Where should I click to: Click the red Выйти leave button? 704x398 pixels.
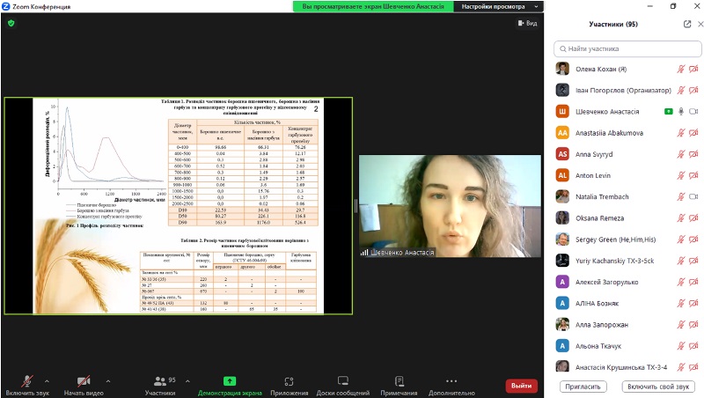click(x=521, y=386)
